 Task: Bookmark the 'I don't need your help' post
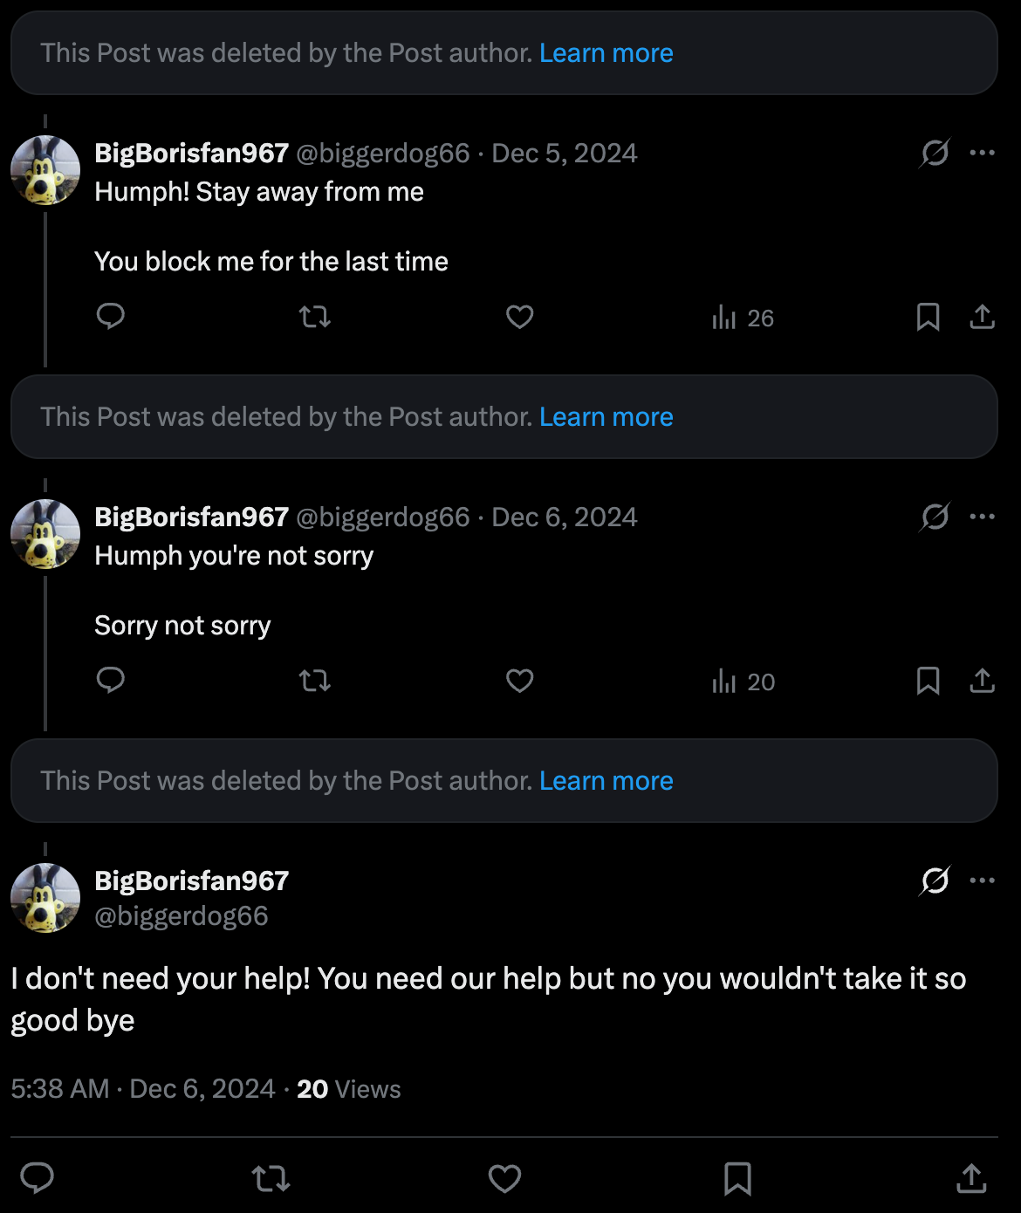coord(738,1179)
